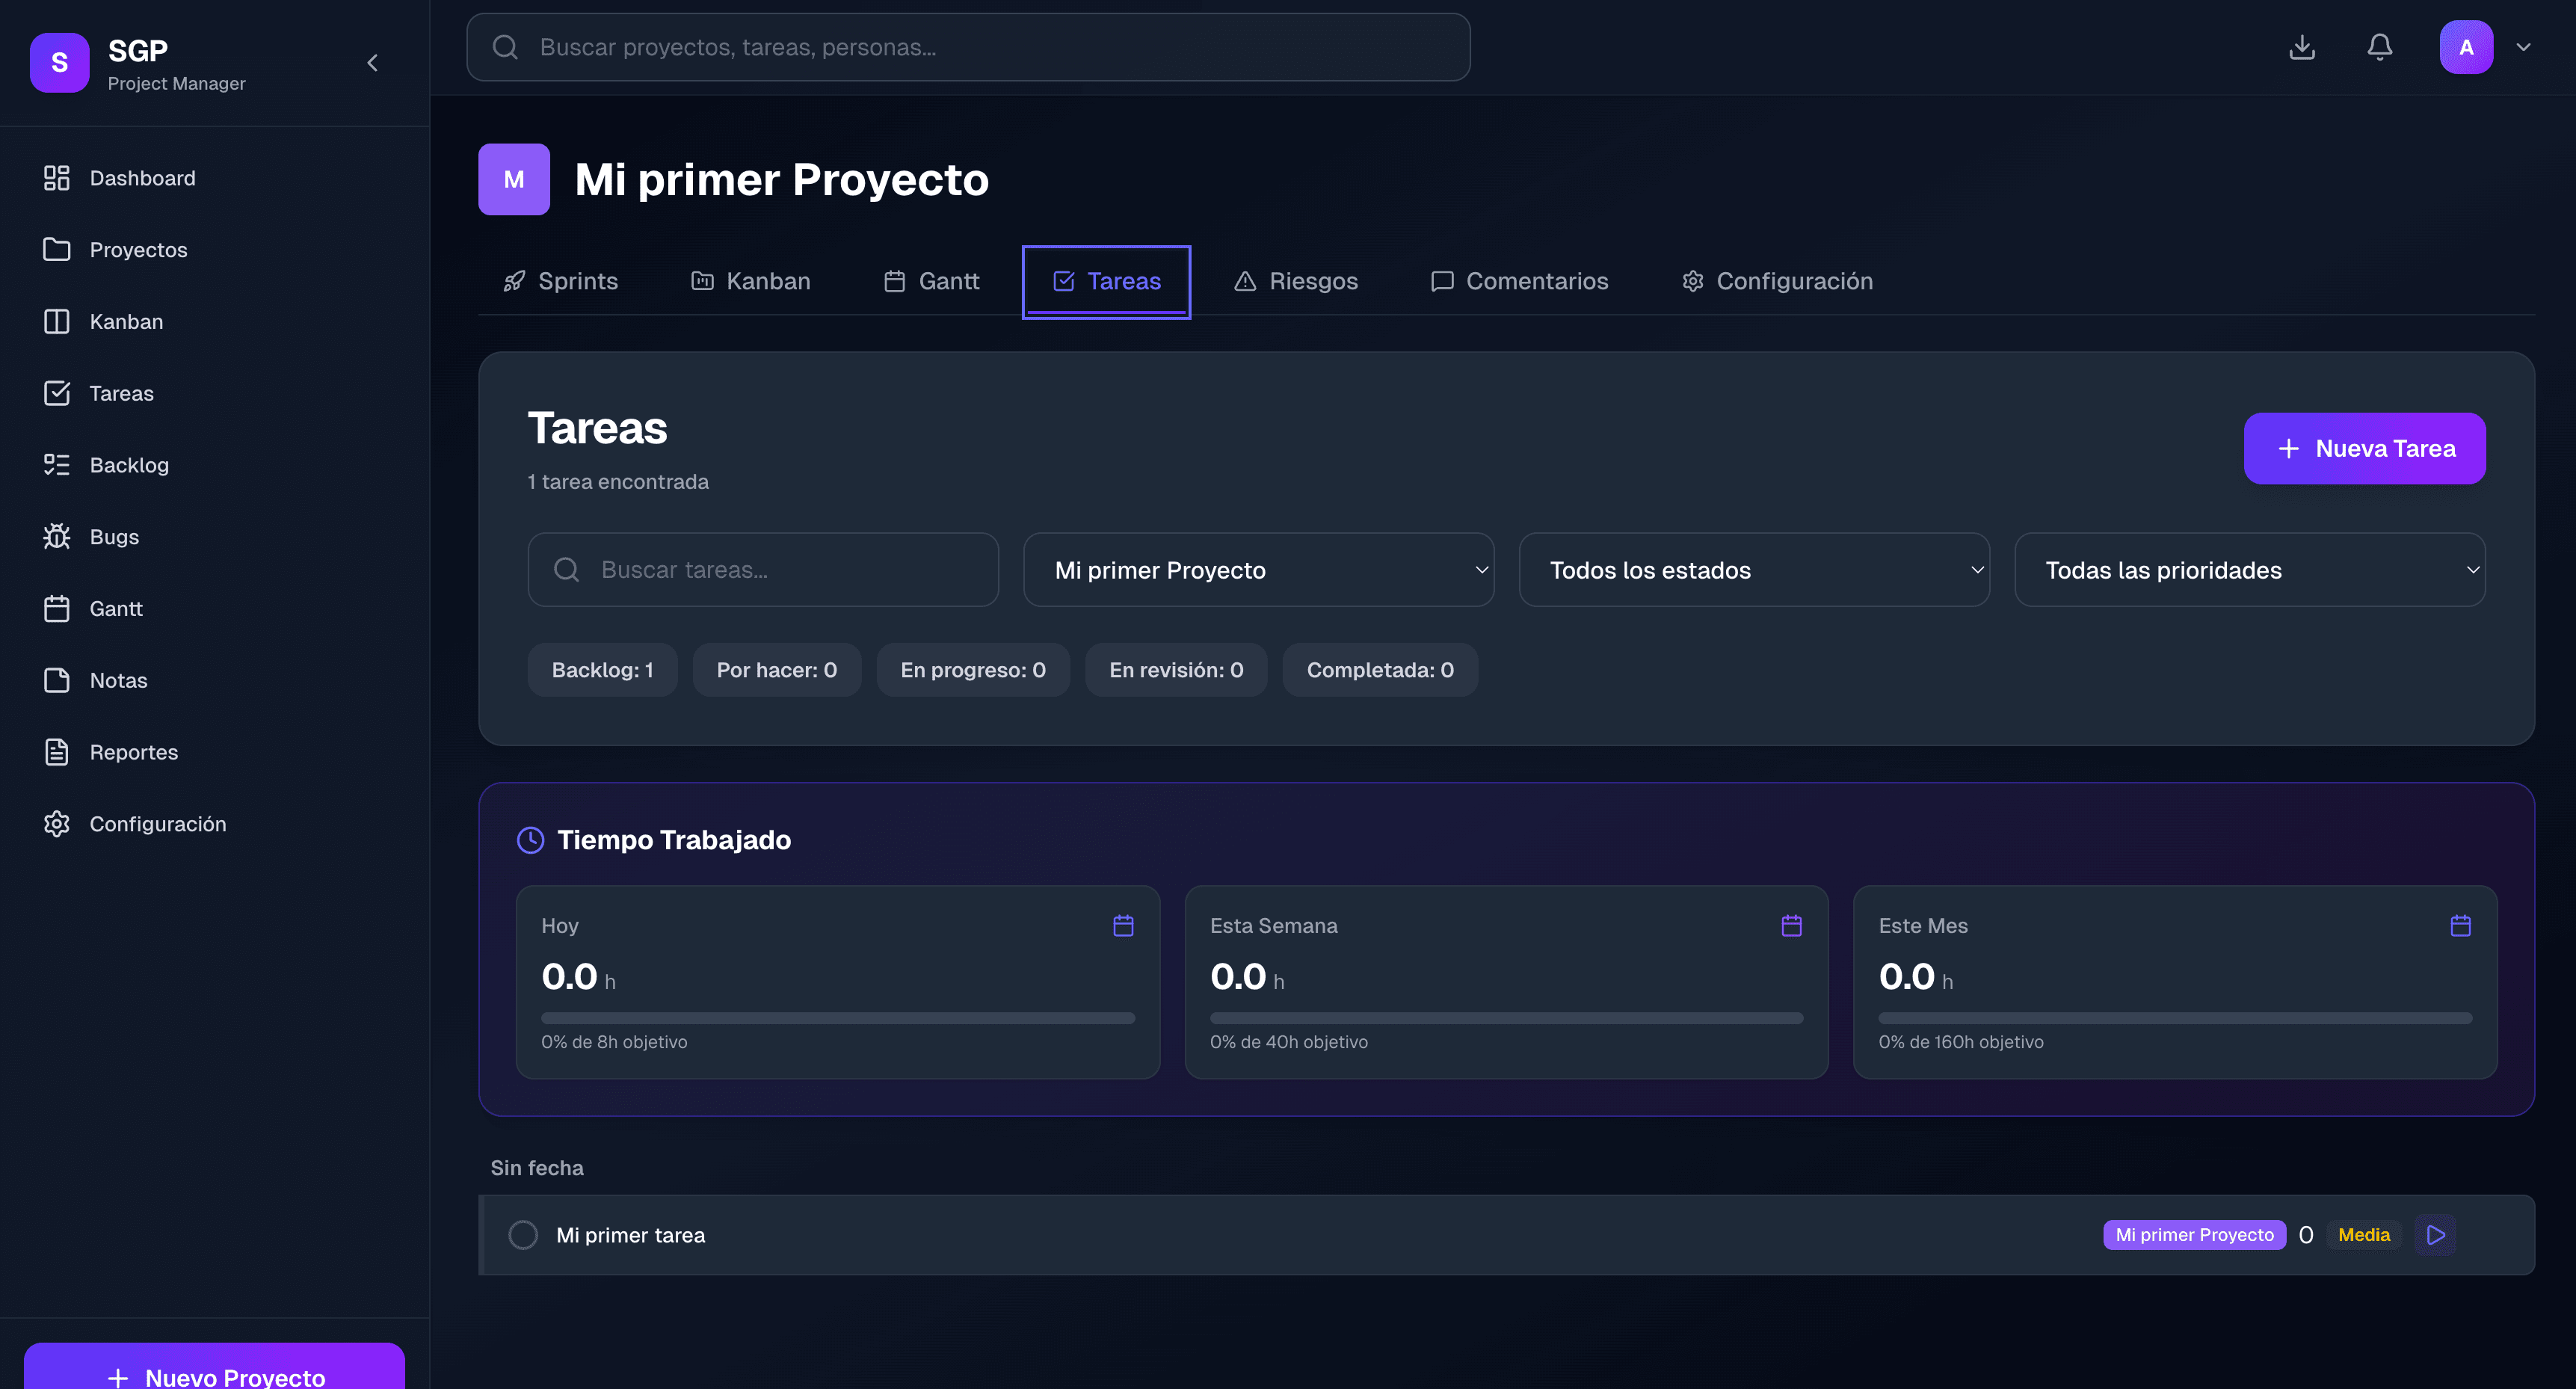Open the Kanban board from the sidebar
This screenshot has width=2576, height=1389.
coord(126,321)
